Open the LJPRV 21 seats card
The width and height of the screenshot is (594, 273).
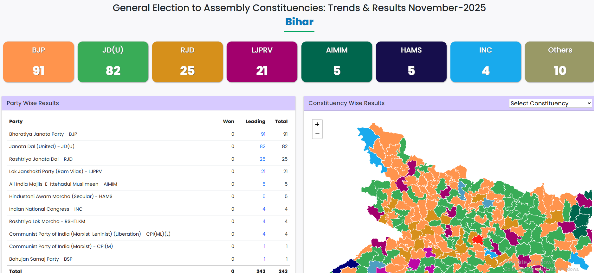(262, 62)
